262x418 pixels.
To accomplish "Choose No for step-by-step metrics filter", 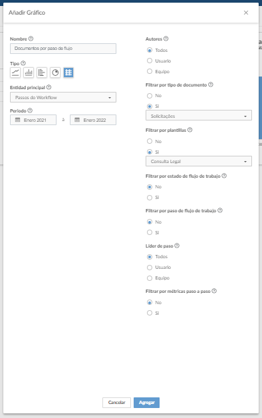I will click(150, 302).
